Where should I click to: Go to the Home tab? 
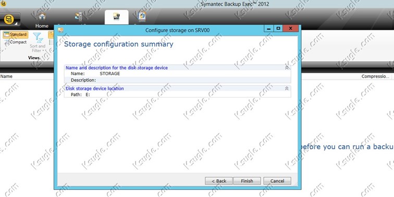(42, 20)
